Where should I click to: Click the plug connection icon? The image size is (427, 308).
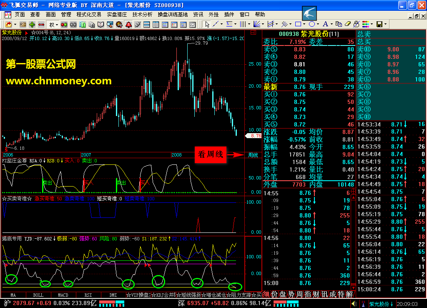[138, 25]
